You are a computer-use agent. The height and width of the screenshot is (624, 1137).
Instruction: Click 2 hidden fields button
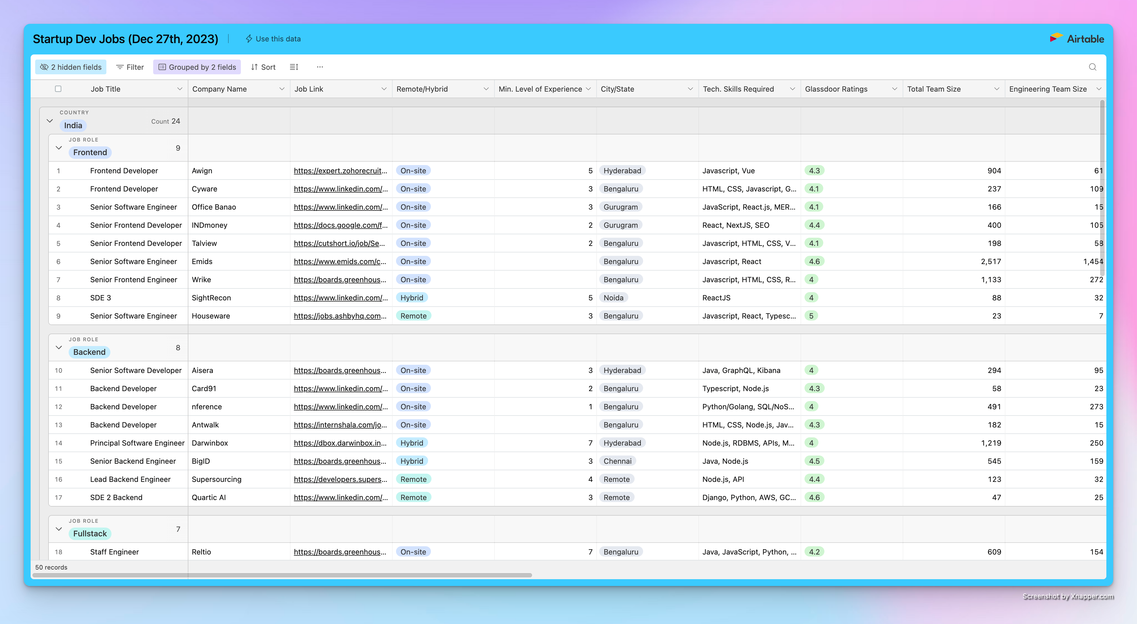[x=71, y=67]
